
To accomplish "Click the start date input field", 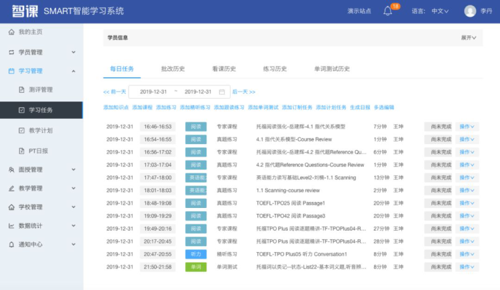I will coord(153,92).
